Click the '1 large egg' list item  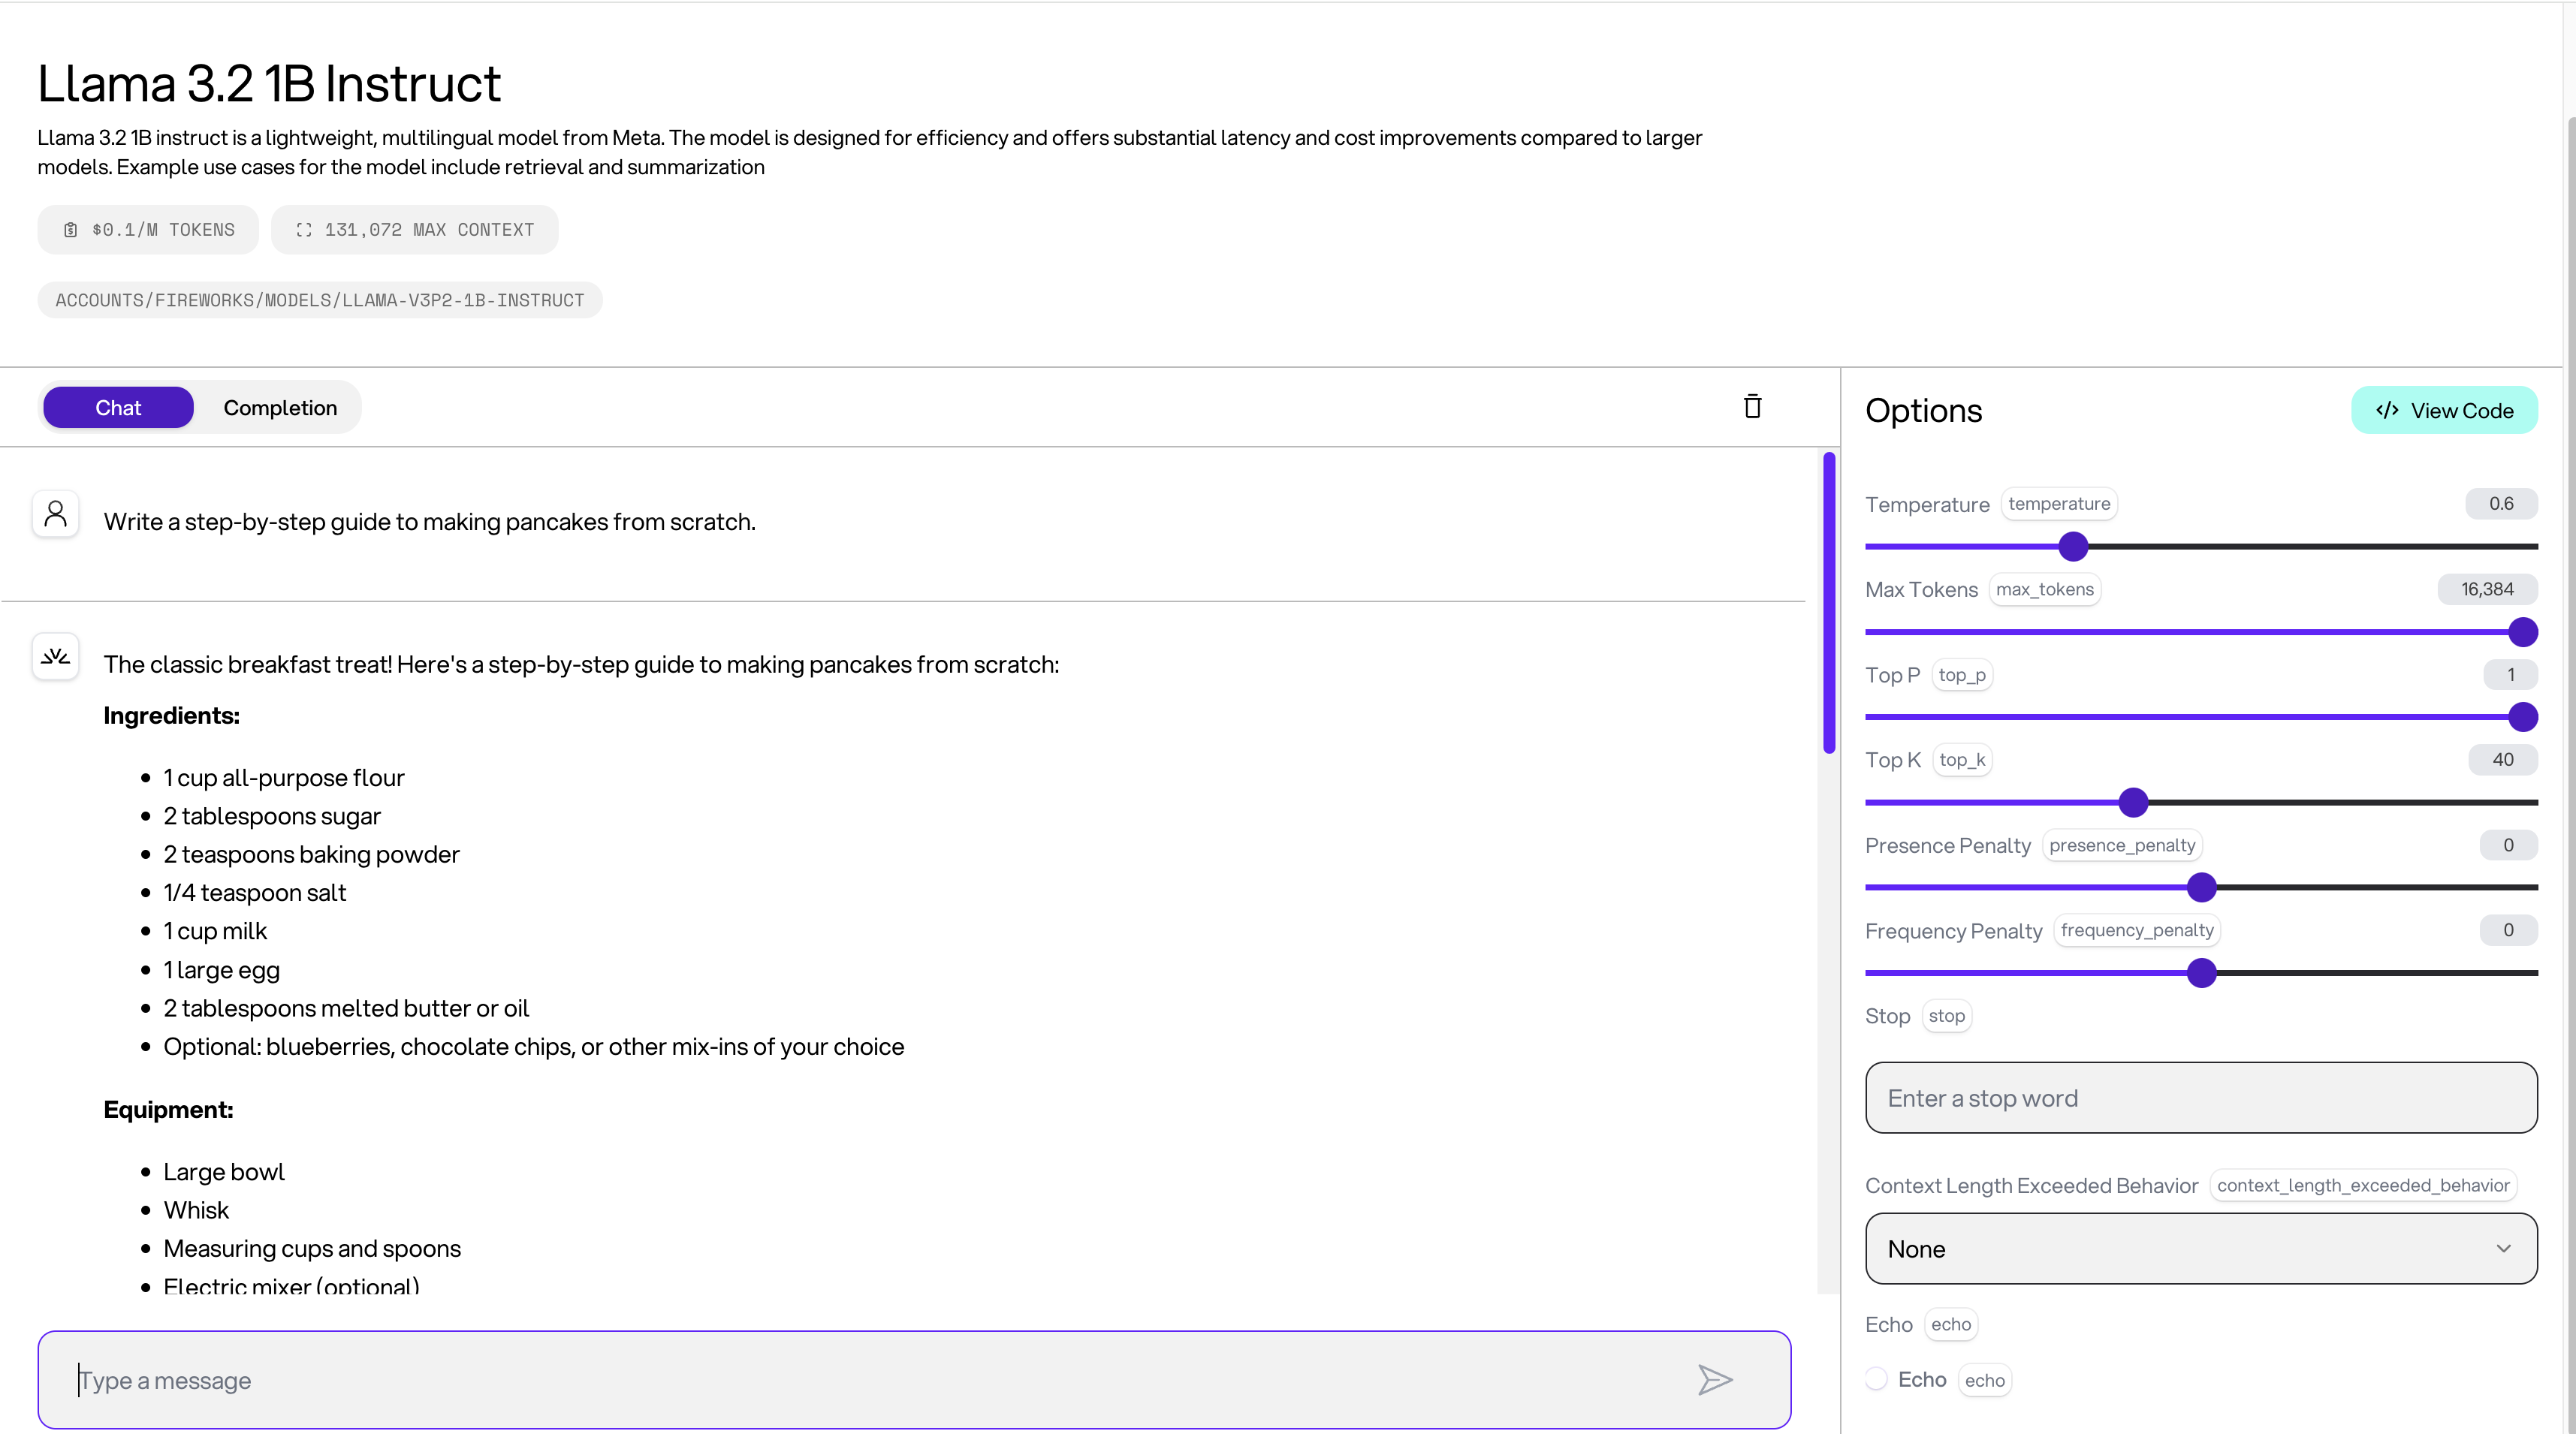coord(222,970)
